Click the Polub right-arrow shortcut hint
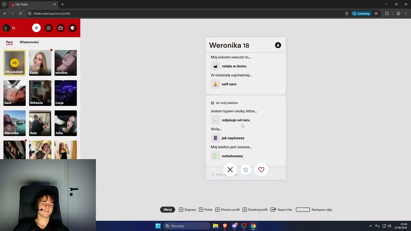The width and height of the screenshot is (411, 231). pos(205,210)
